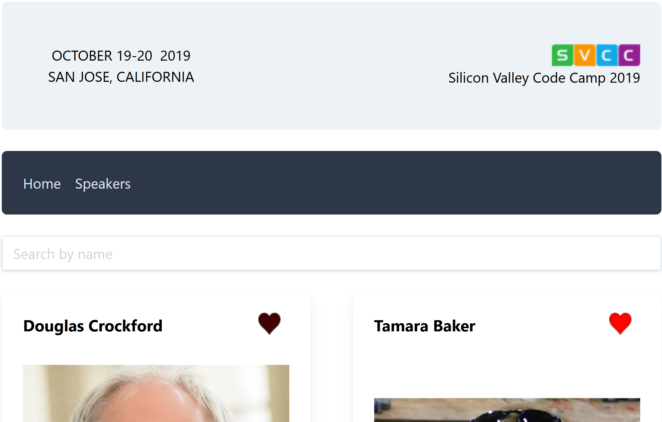
Task: Select the Tamara Baker speaker name
Action: [x=425, y=326]
